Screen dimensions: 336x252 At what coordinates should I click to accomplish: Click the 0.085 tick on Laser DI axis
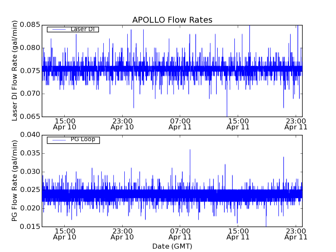click(x=30, y=25)
